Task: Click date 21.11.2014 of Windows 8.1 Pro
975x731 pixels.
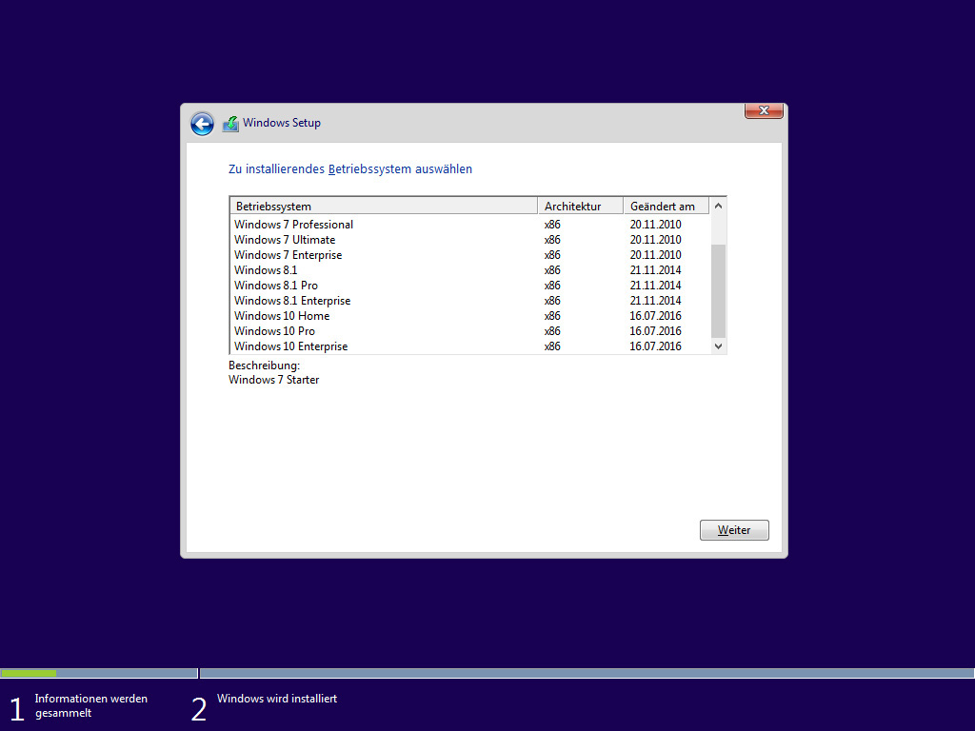Action: [x=655, y=286]
